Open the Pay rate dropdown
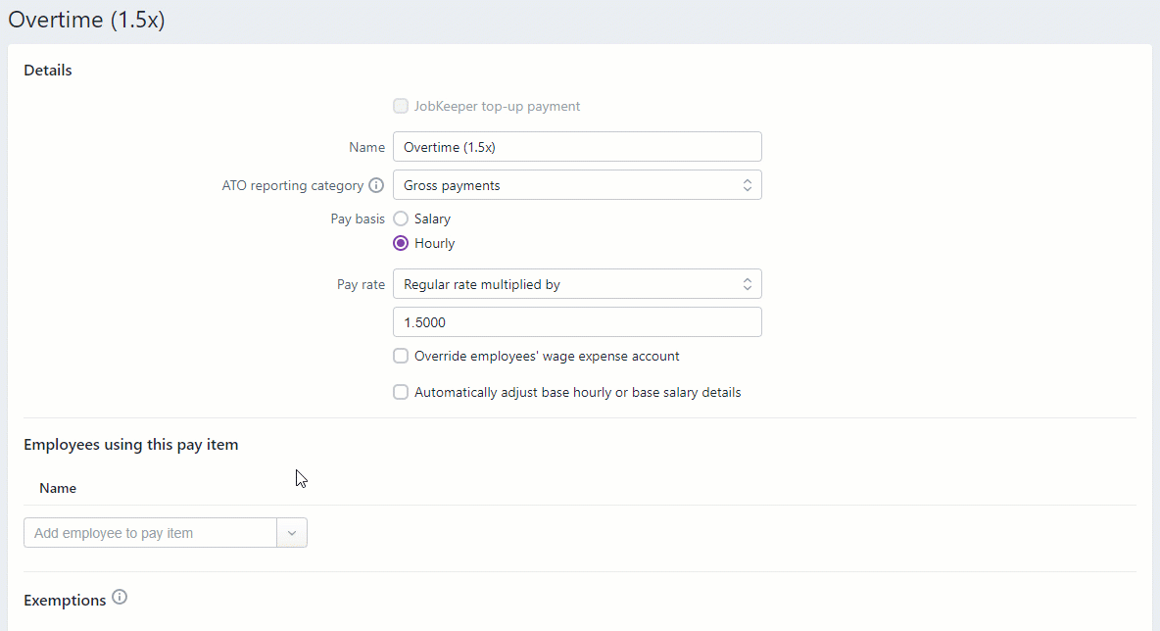Screen dimensions: 1160x631 [577, 284]
